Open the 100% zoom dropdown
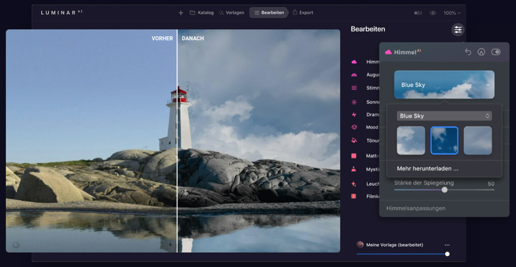This screenshot has width=516, height=267. click(x=452, y=13)
